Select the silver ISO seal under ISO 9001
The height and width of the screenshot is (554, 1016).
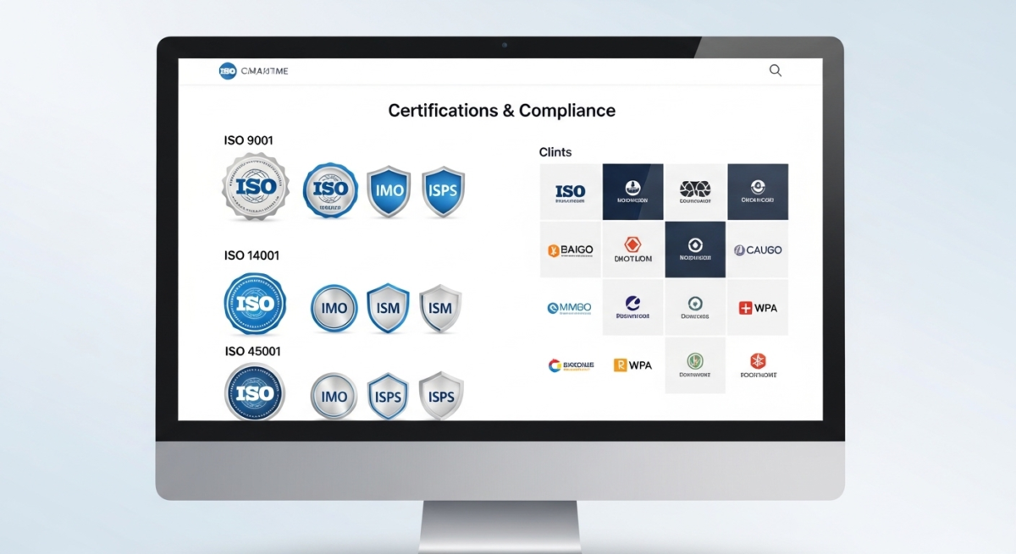(x=255, y=187)
